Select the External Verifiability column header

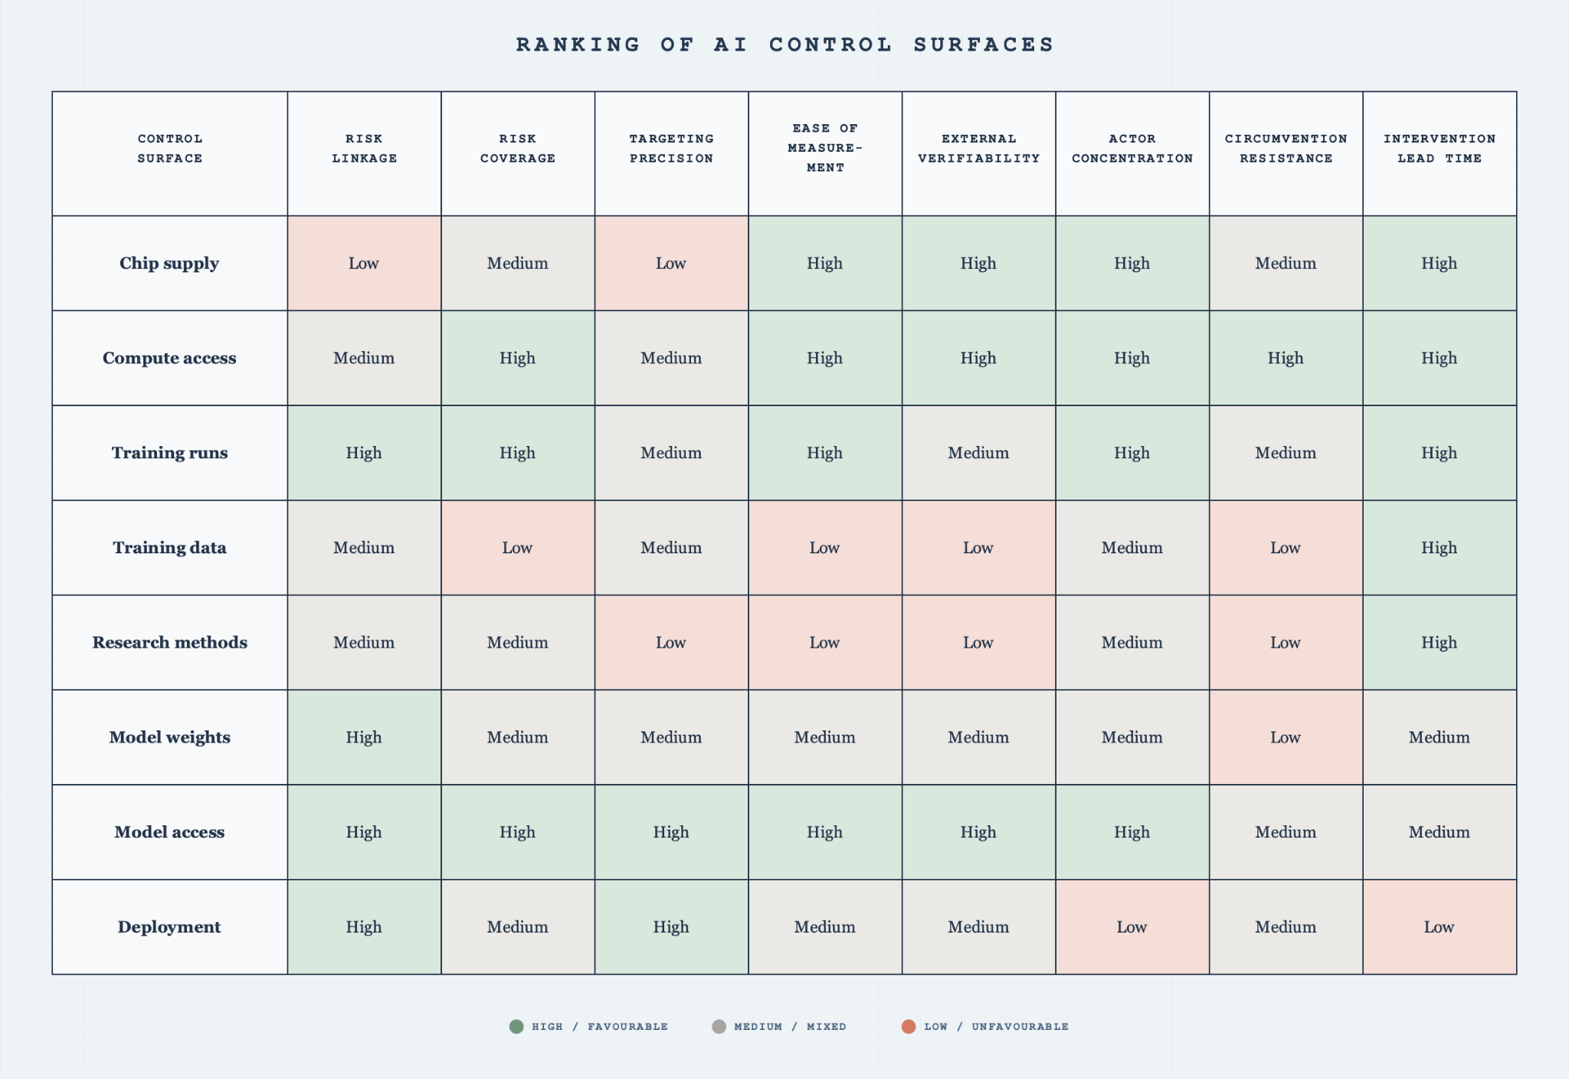coord(979,149)
